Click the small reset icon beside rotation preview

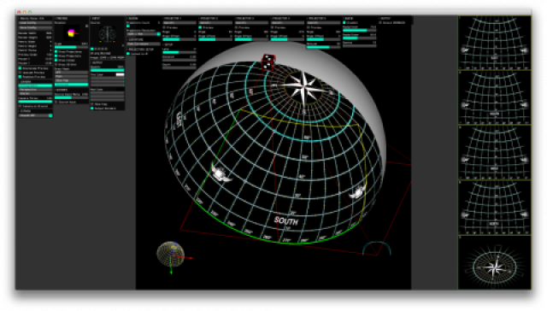[86, 26]
